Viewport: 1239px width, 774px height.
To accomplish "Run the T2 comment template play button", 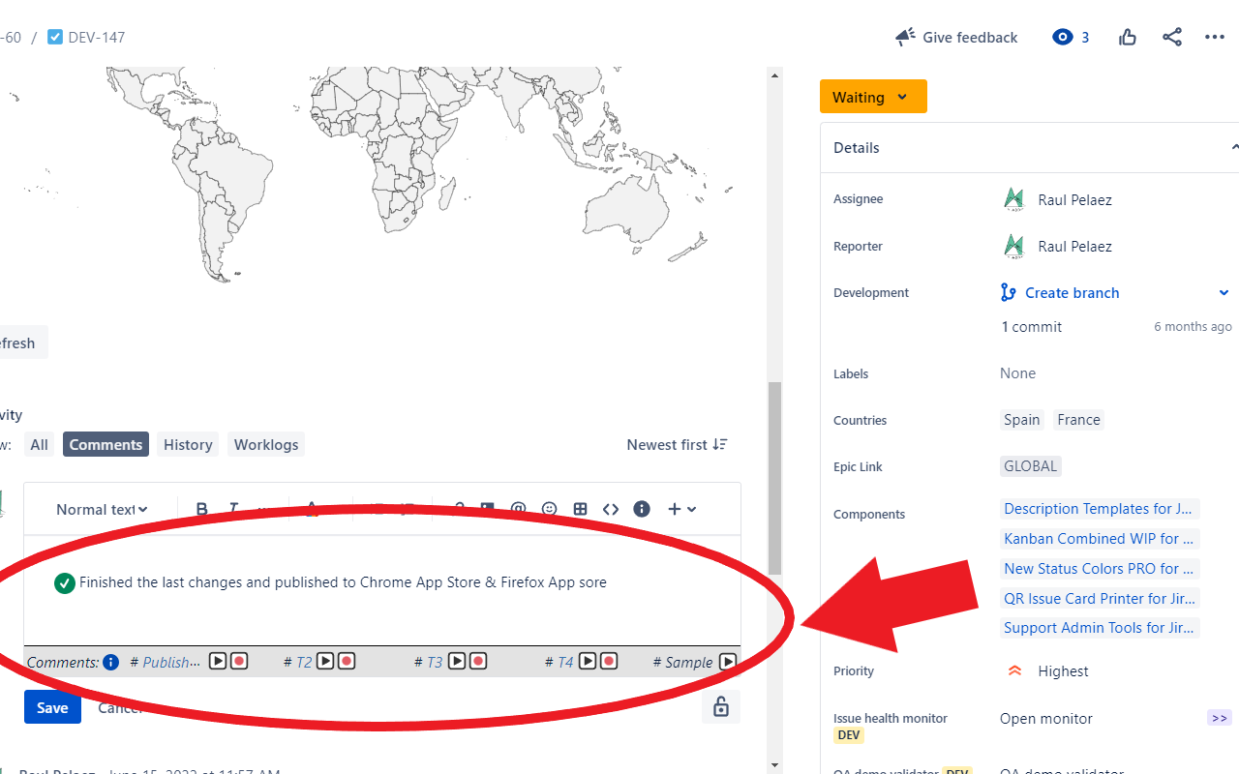I will click(326, 661).
